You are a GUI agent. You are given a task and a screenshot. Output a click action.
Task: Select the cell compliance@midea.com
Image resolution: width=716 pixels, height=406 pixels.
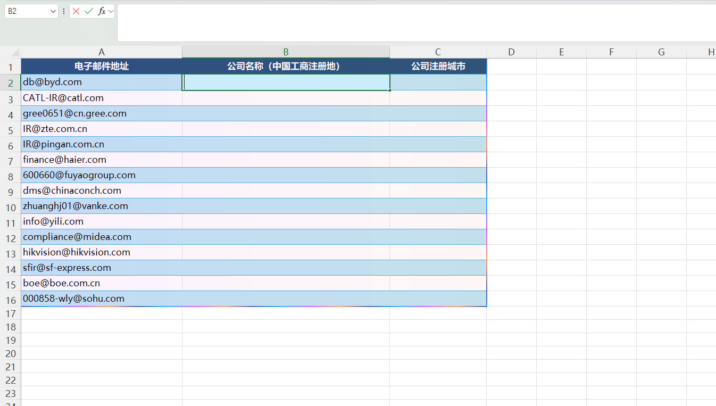pos(102,237)
